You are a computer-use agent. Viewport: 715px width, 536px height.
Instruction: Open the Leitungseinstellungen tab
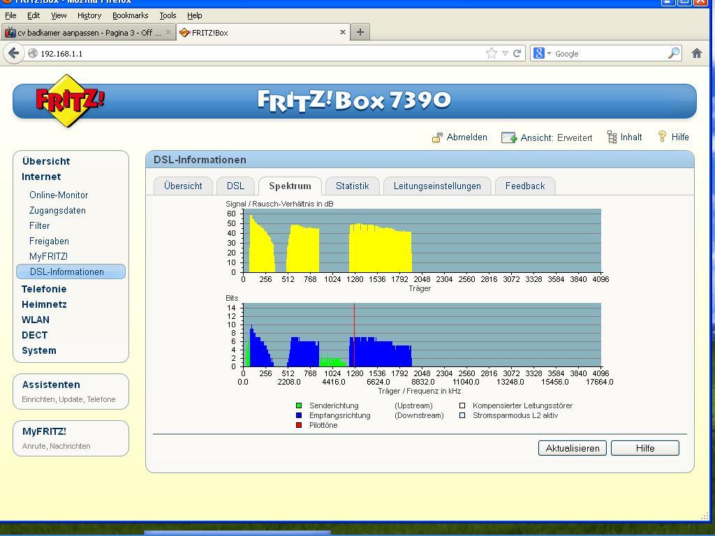437,186
